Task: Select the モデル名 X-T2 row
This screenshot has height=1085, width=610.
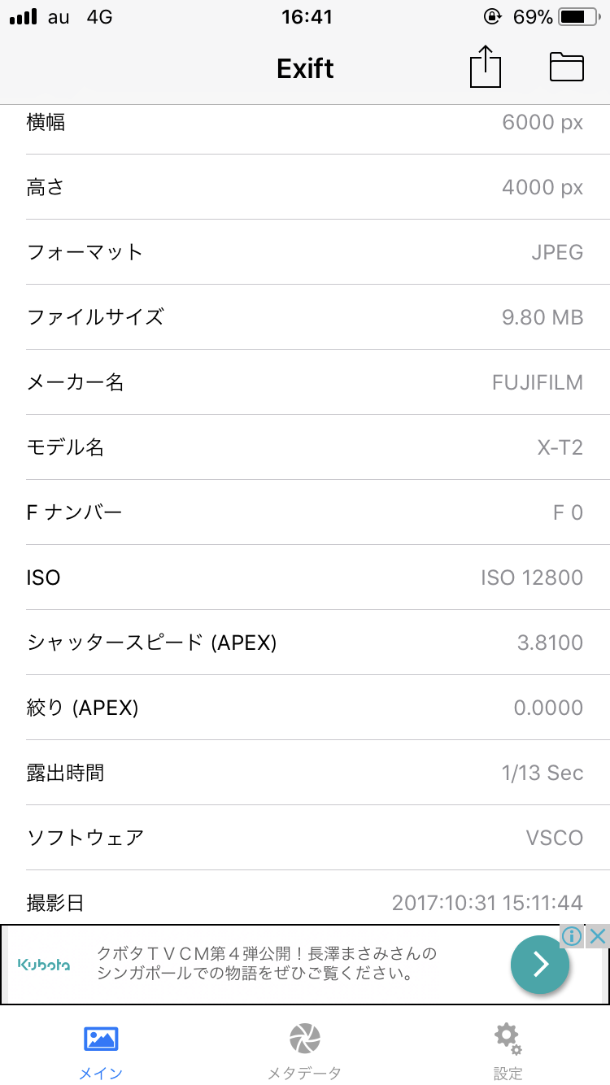Action: click(305, 447)
